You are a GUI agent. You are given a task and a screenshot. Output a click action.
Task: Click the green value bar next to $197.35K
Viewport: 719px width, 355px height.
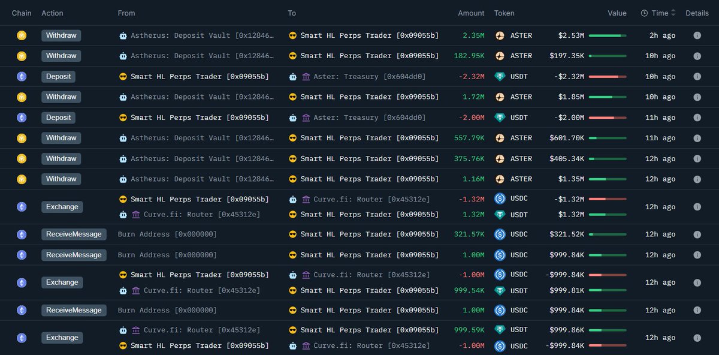(608, 56)
